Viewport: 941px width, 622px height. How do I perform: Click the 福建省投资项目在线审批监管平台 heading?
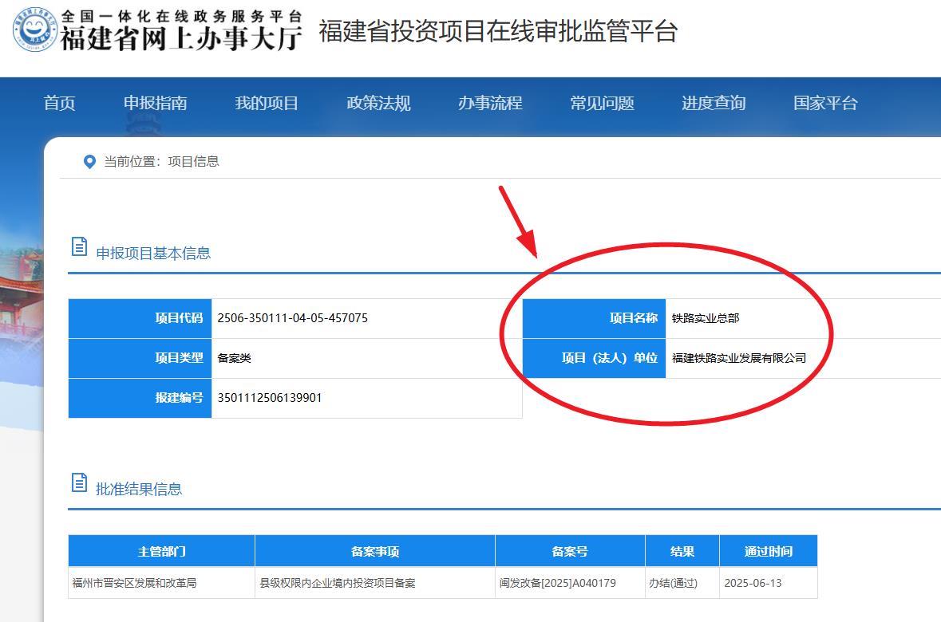pos(498,31)
